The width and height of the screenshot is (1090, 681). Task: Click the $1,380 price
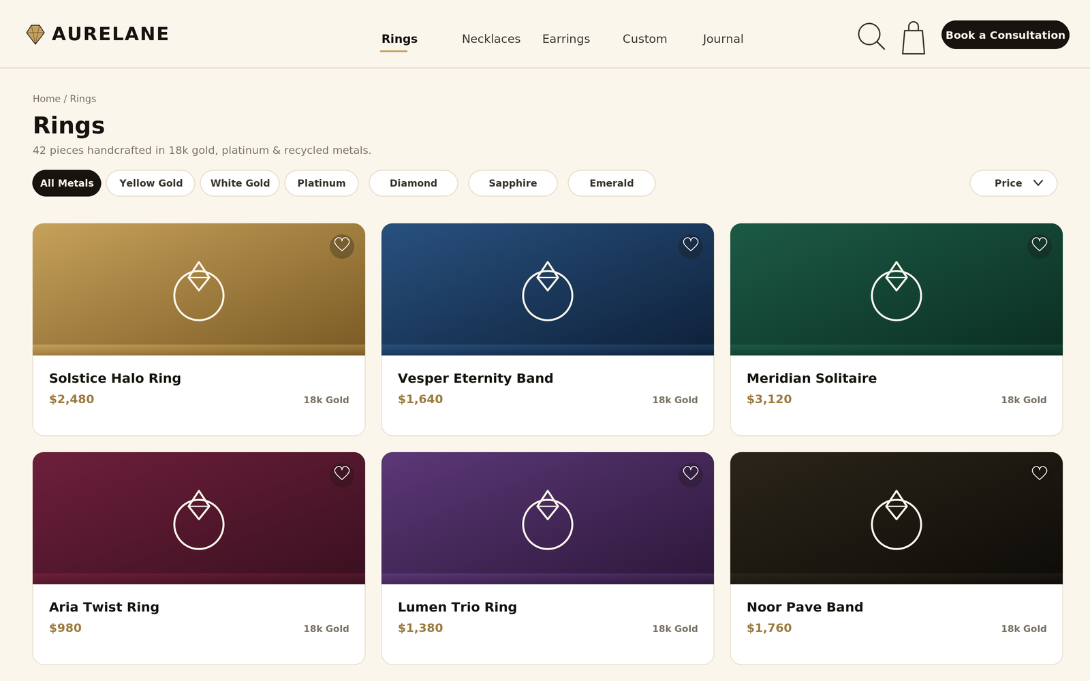(x=420, y=628)
